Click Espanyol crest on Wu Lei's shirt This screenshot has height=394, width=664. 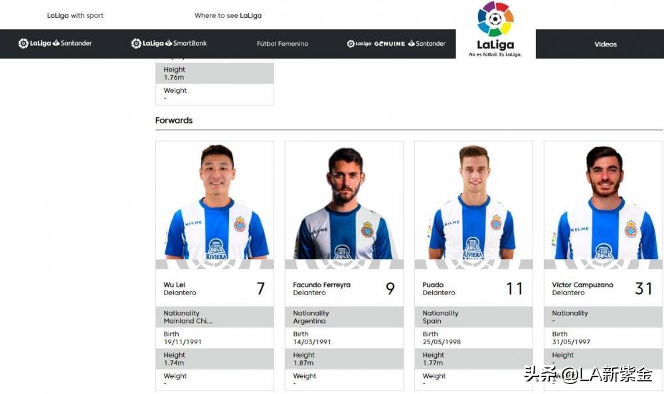click(x=240, y=224)
